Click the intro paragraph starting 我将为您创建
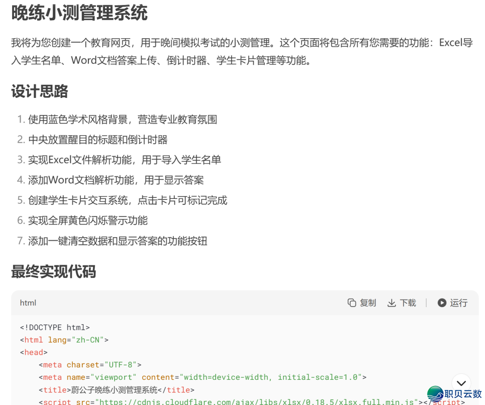The image size is (485, 405). pos(242,51)
